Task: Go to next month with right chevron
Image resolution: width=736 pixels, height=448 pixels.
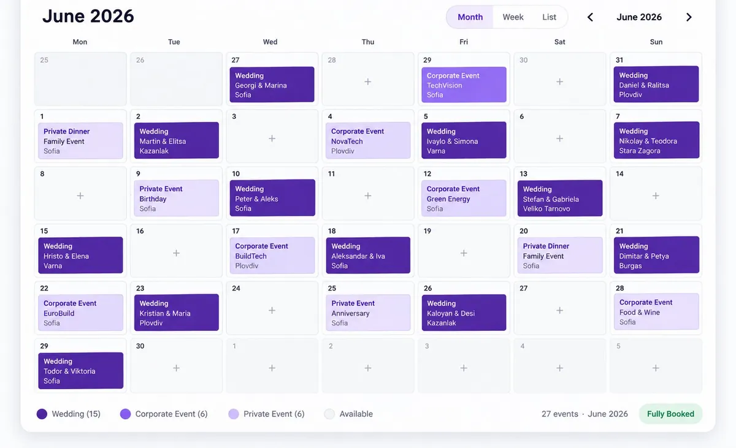Action: pos(689,17)
